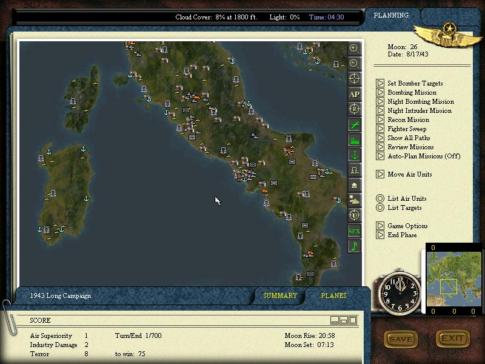The image size is (485, 364).
Task: Zoom in on the map with the magnifier plus icon
Action: click(355, 49)
